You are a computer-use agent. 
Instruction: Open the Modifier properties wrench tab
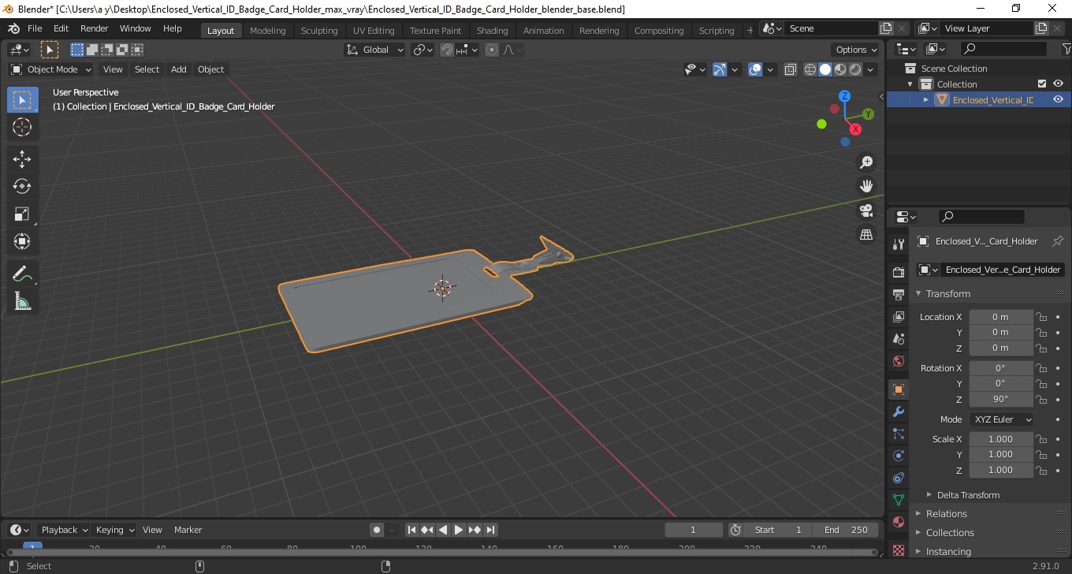coord(898,412)
